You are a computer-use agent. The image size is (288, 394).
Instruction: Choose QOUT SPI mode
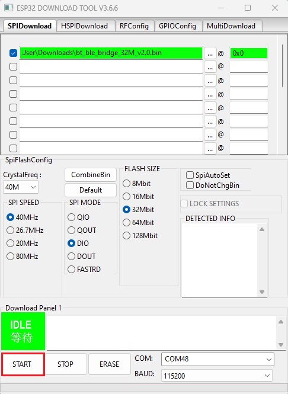tap(82, 230)
